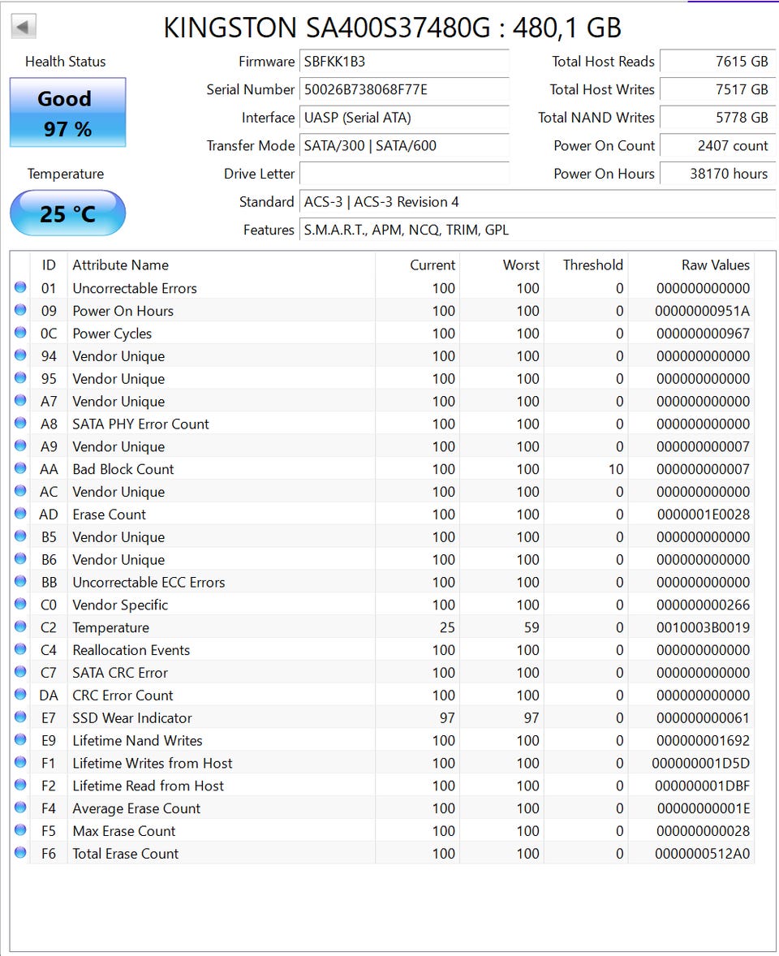The image size is (779, 956).
Task: Click the status dot for SATA PHY Error Count
Action: click(x=20, y=423)
